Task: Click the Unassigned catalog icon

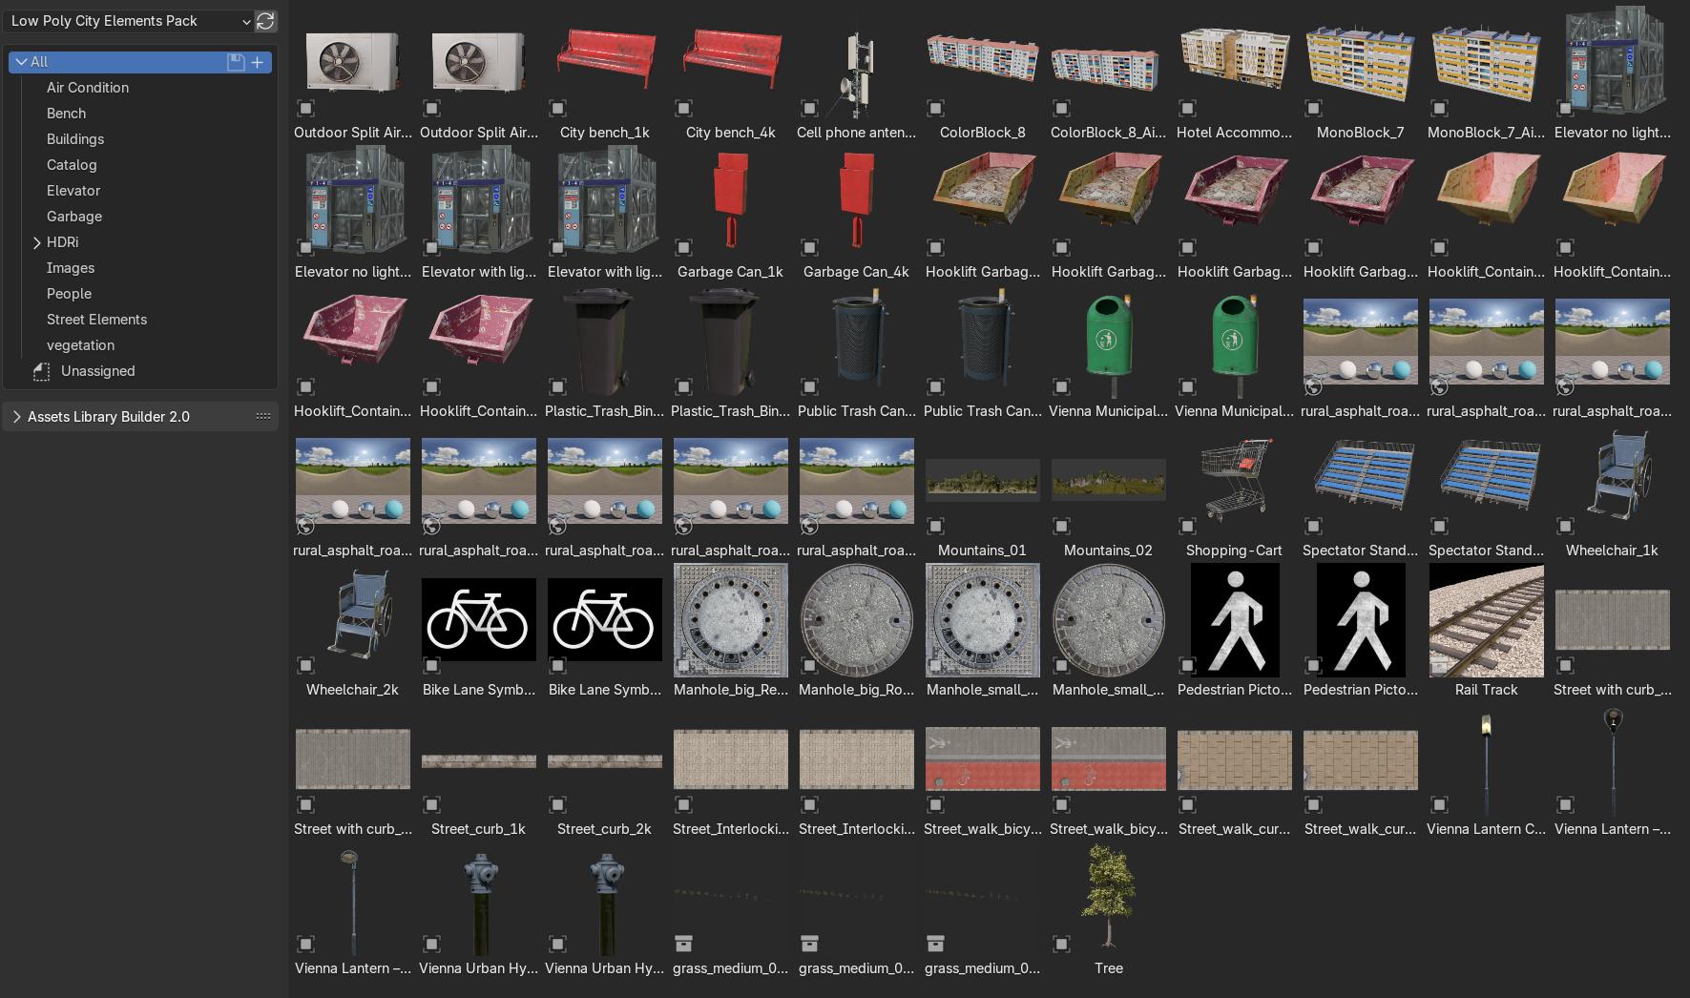Action: coord(41,372)
